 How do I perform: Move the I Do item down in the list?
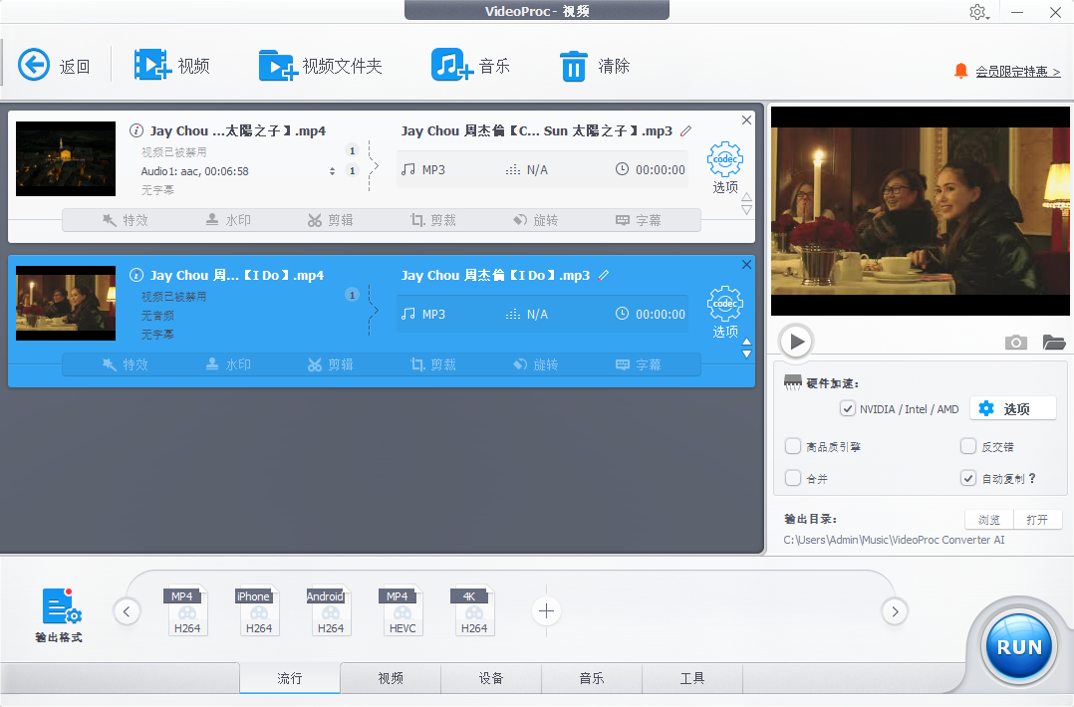[746, 354]
